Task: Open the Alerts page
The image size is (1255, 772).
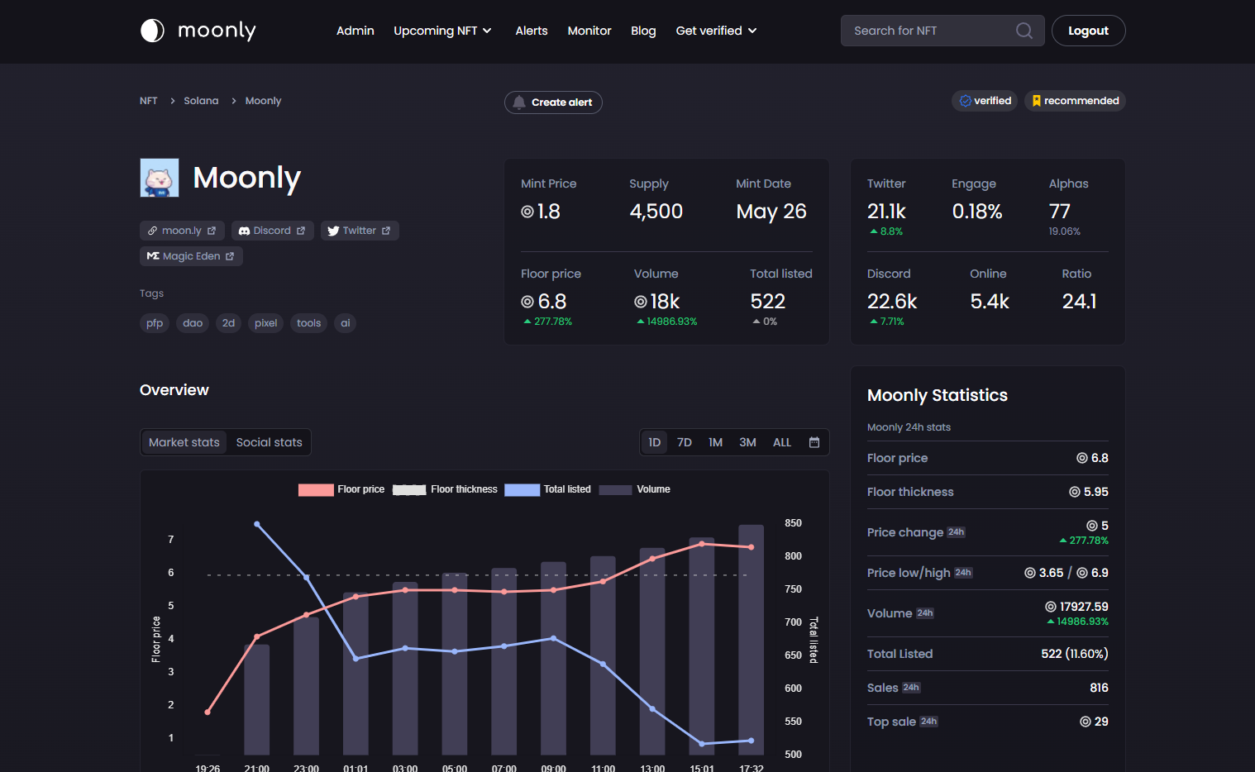Action: tap(532, 31)
